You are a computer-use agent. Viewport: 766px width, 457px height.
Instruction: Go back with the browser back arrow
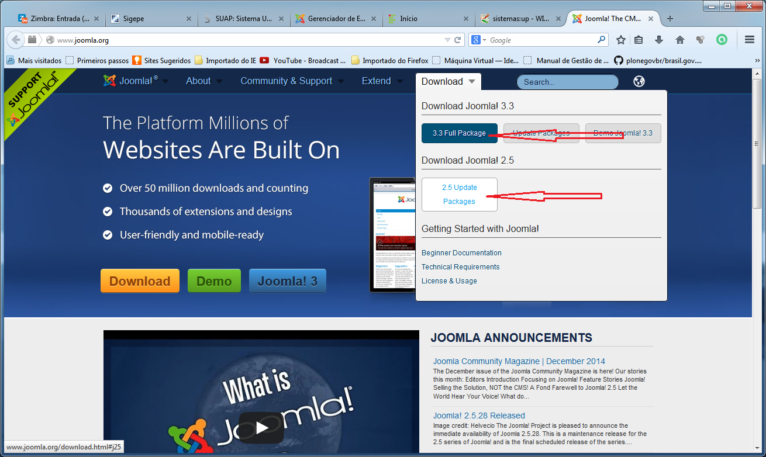pyautogui.click(x=16, y=40)
